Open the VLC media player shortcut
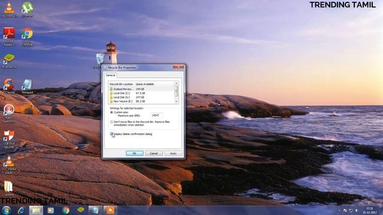This screenshot has width=383, height=215. pos(9,165)
